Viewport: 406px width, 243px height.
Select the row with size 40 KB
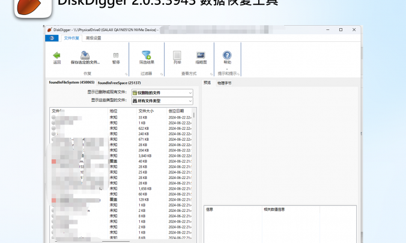121,161
